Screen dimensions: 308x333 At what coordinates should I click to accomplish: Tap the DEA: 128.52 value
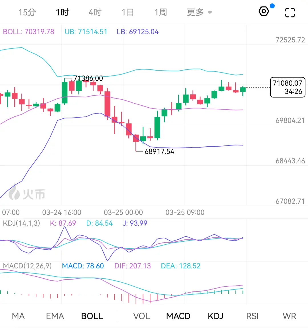click(x=181, y=266)
